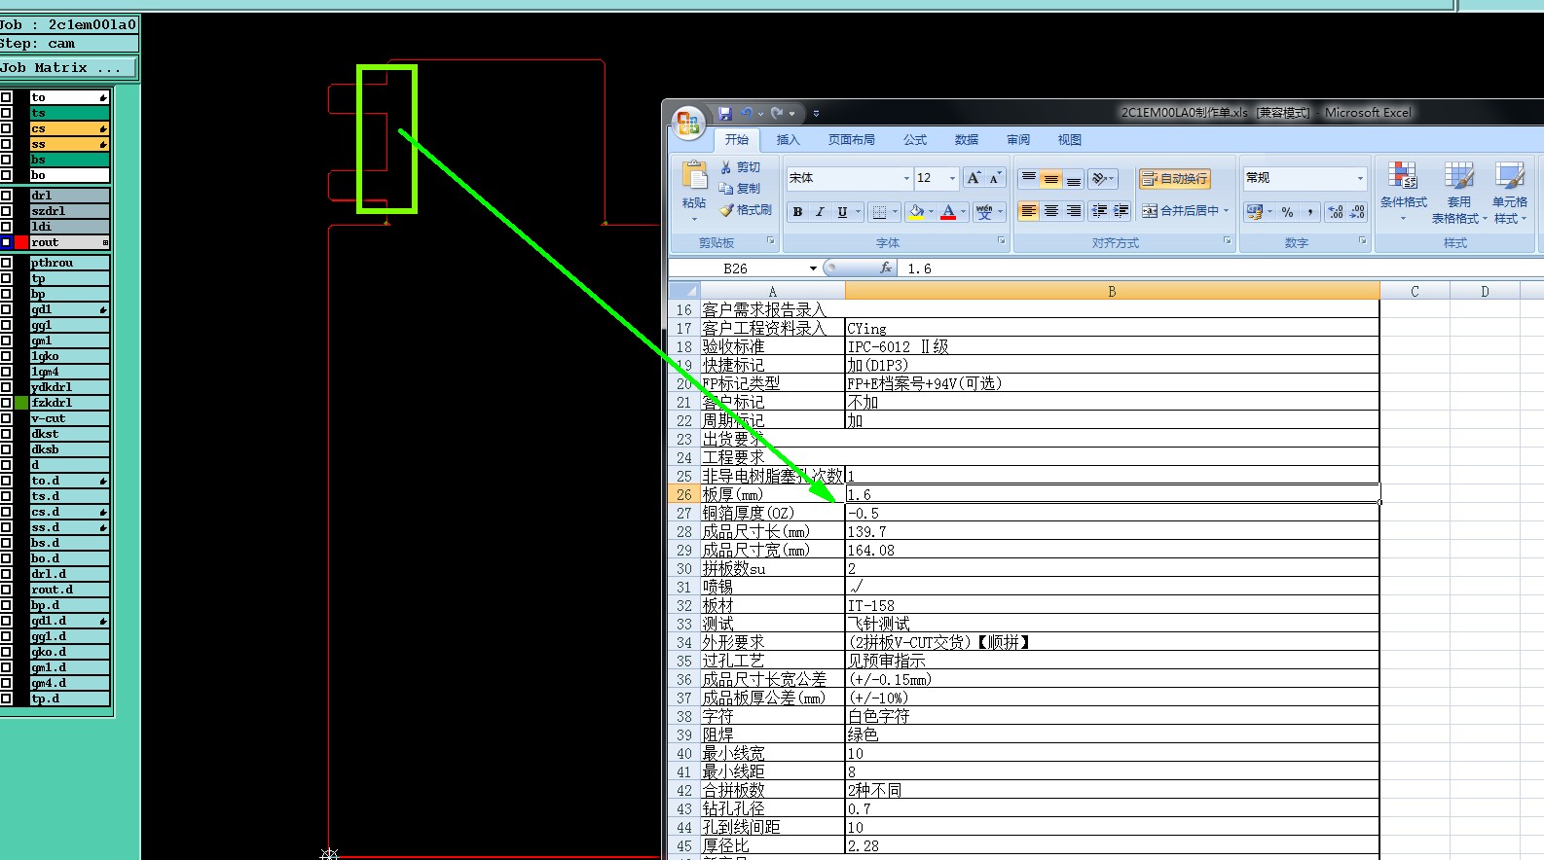
Task: Switch to the 开始 ribbon tab
Action: click(737, 140)
